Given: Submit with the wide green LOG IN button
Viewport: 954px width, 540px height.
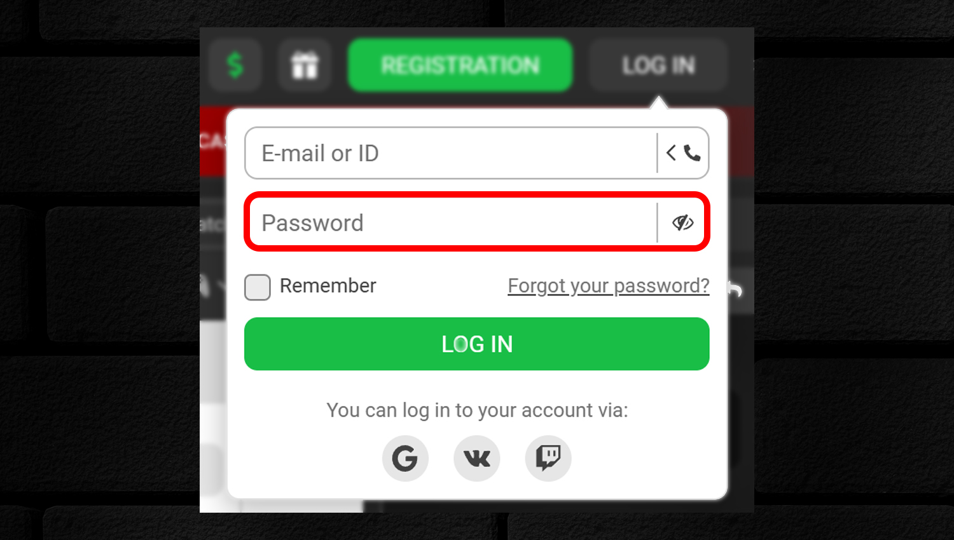Looking at the screenshot, I should coord(477,344).
